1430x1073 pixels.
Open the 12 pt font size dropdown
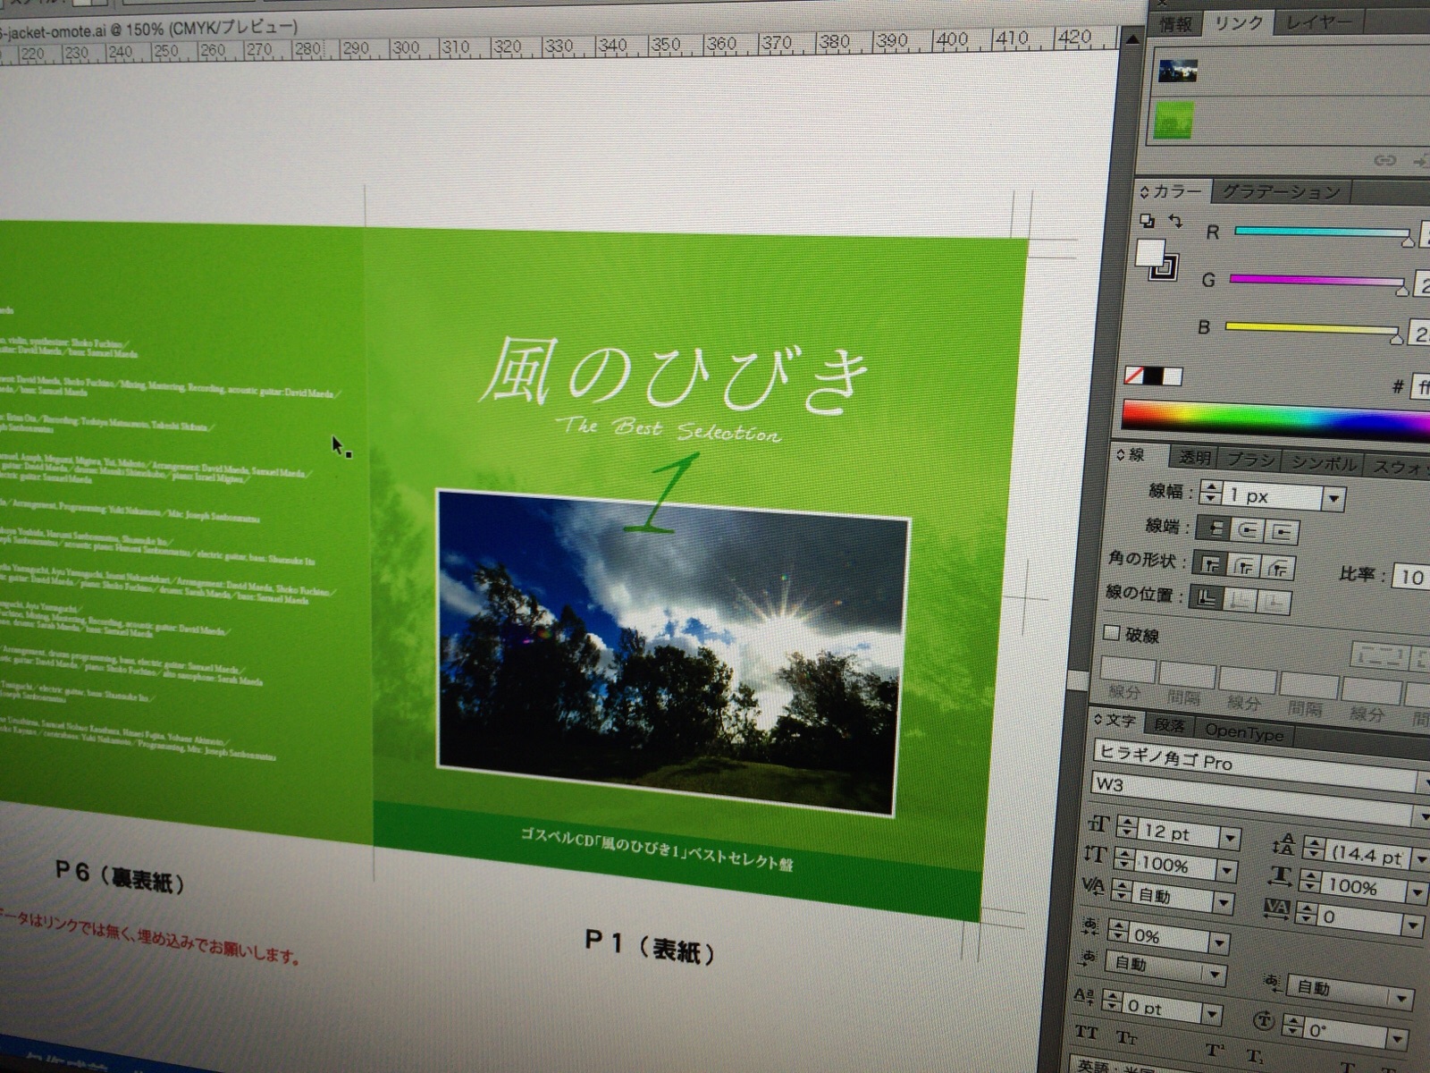pos(1231,838)
